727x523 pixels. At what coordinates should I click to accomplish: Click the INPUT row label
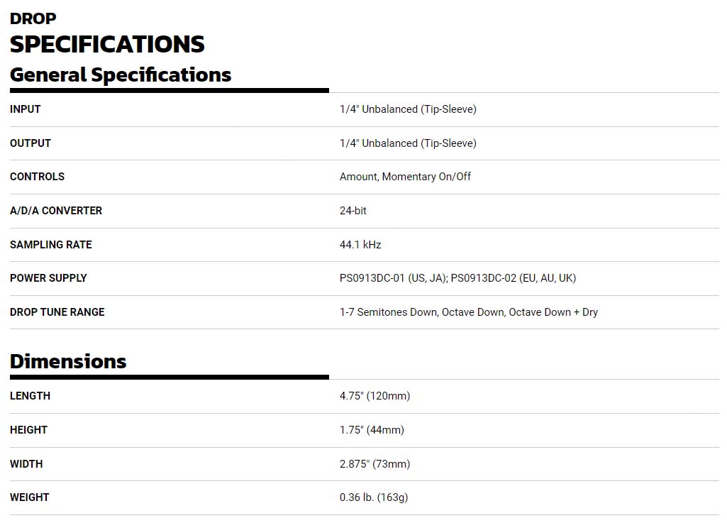[26, 109]
